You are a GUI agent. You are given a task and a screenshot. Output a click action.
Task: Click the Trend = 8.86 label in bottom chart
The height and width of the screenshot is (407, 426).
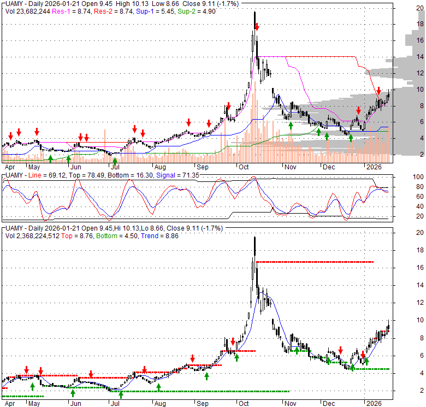(159, 236)
